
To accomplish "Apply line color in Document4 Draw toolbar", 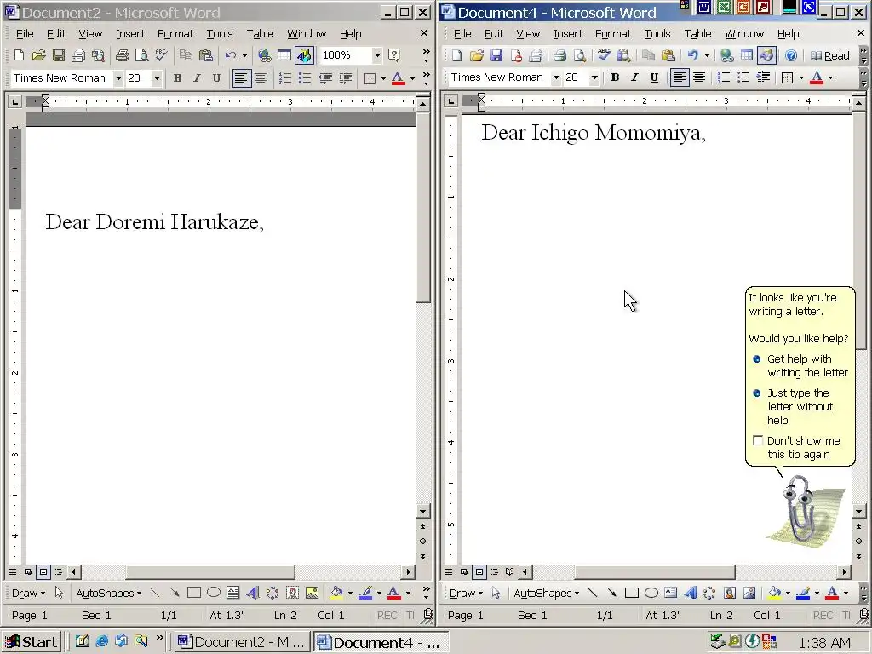I will click(802, 593).
